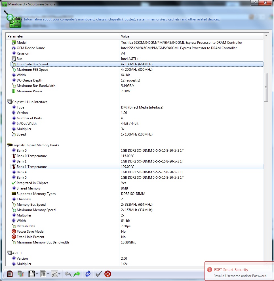The image size is (274, 281).
Task: Click the create report pages toolbar icon
Action: [x=21, y=274]
